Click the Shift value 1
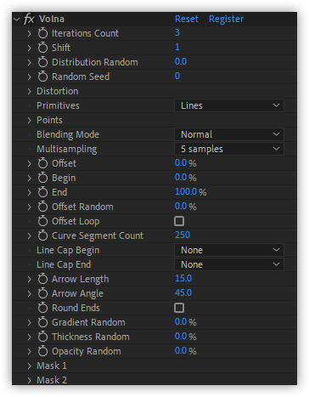 pyautogui.click(x=177, y=47)
